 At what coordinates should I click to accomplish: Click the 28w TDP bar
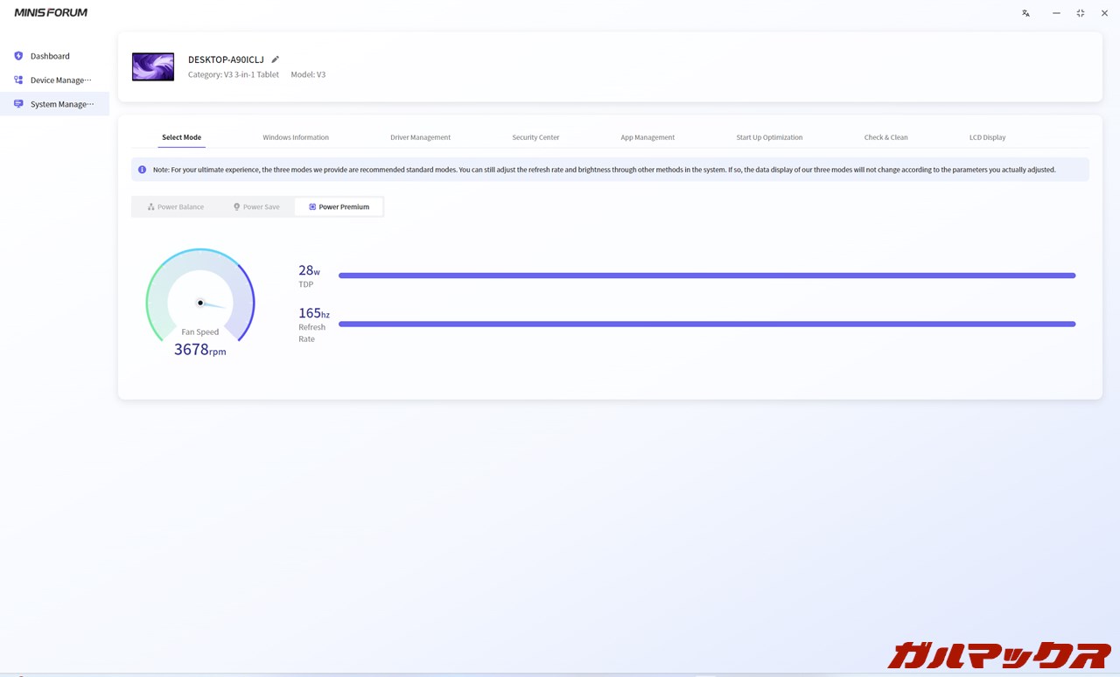(706, 276)
